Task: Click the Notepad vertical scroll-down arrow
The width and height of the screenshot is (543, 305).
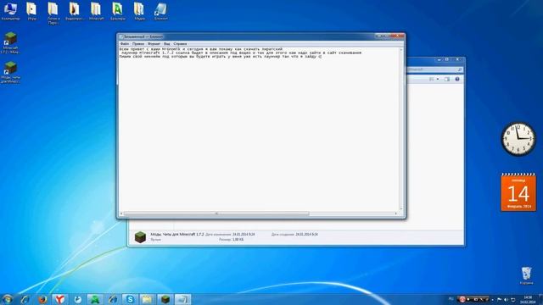Action: tap(401, 209)
